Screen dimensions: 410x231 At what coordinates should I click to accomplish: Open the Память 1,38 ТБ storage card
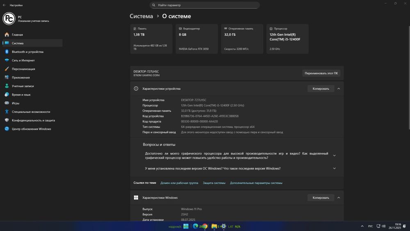(x=151, y=39)
